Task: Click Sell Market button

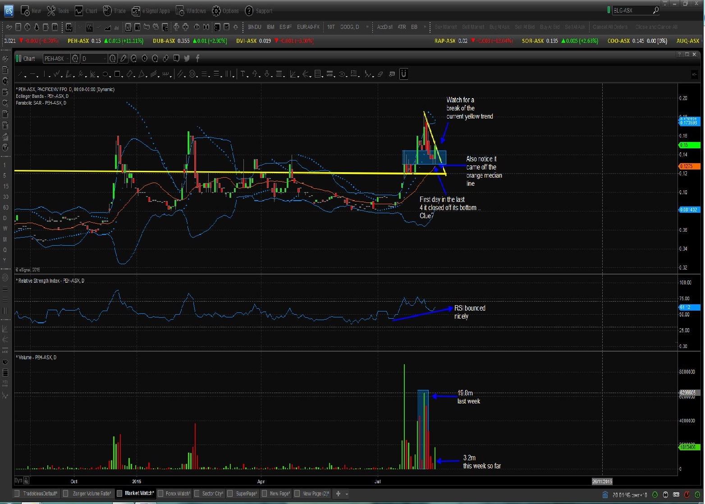Action: tap(473, 27)
